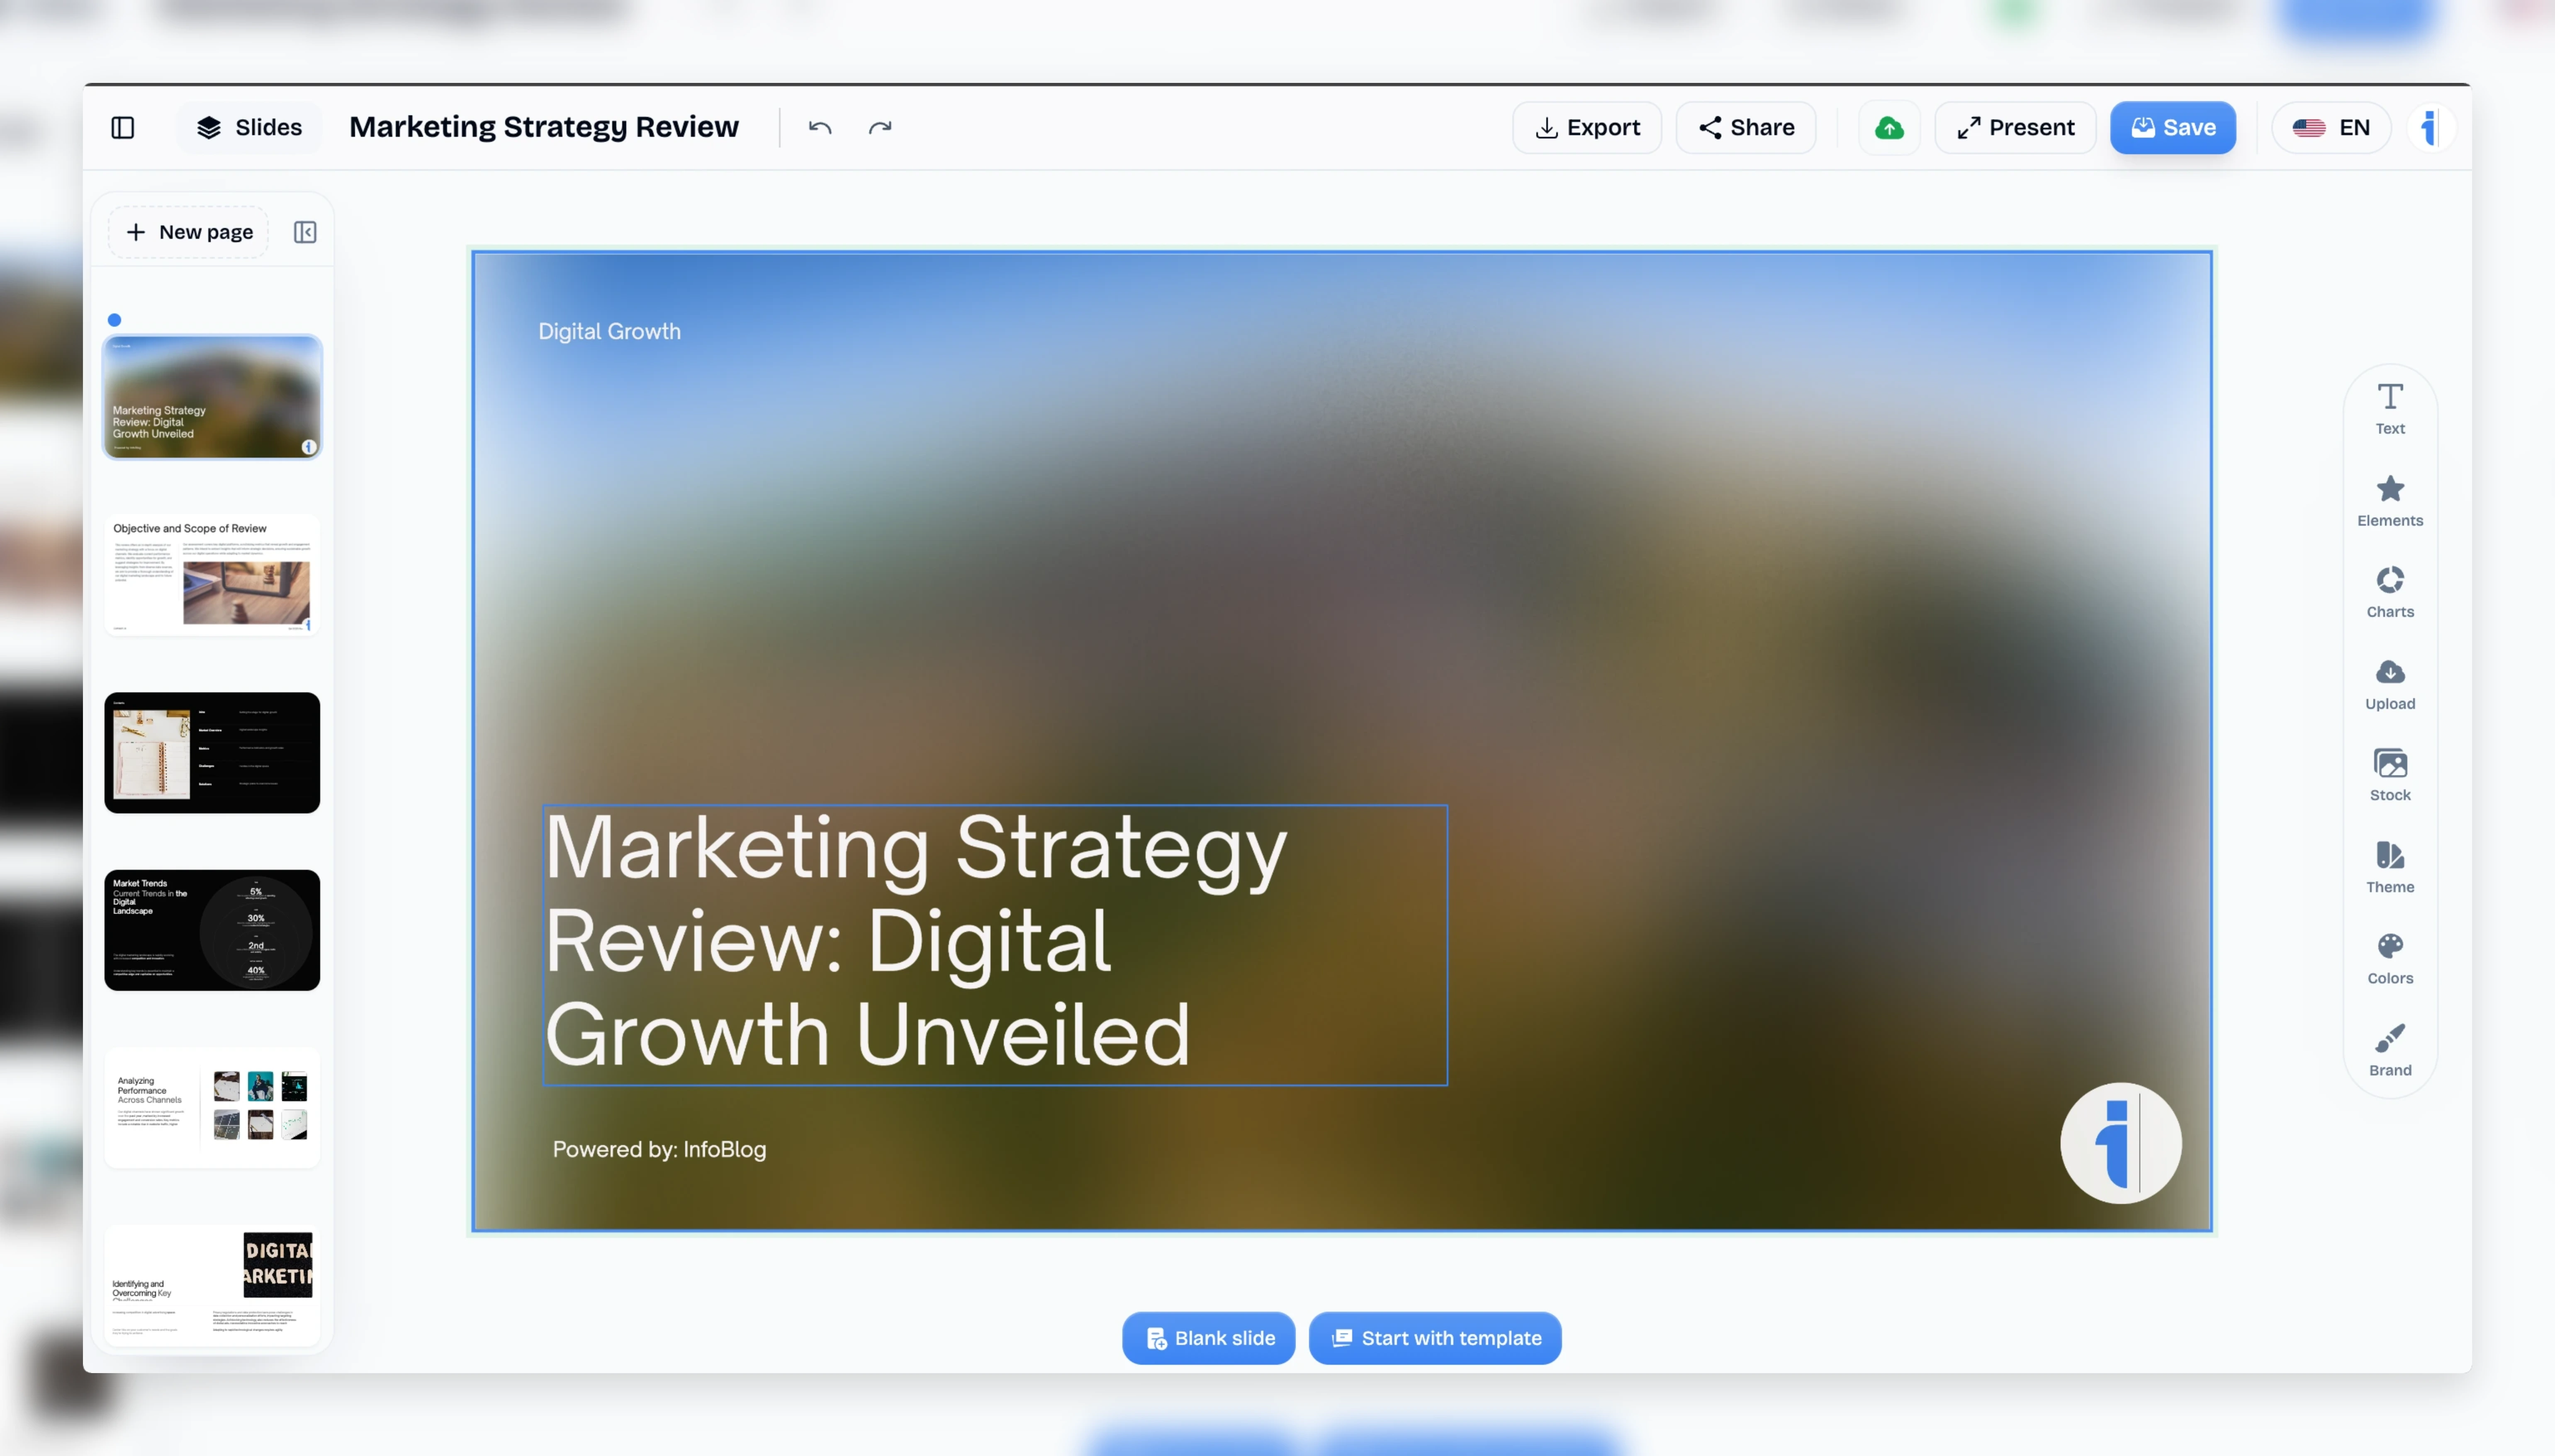Click Start with template
This screenshot has height=1456, width=2555.
pos(1435,1338)
